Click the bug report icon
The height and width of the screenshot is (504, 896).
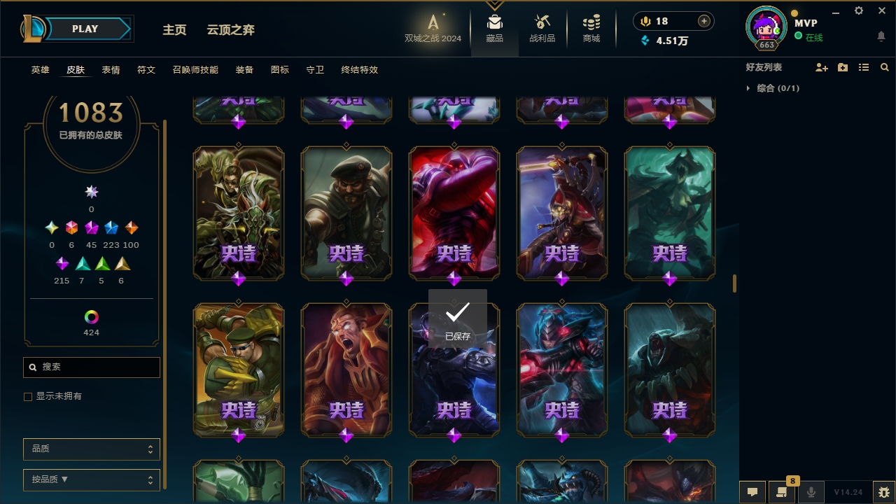884,492
